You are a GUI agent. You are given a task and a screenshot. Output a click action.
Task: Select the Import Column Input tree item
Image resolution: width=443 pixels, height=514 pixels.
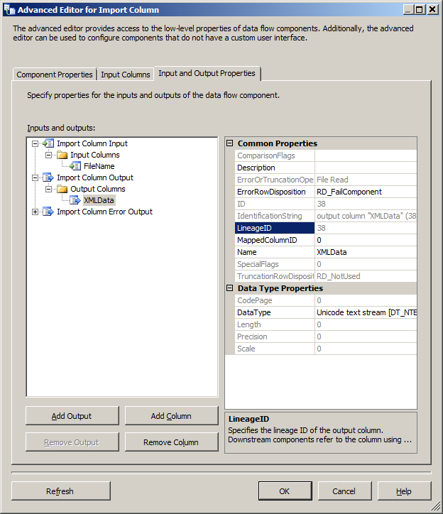[x=92, y=143]
